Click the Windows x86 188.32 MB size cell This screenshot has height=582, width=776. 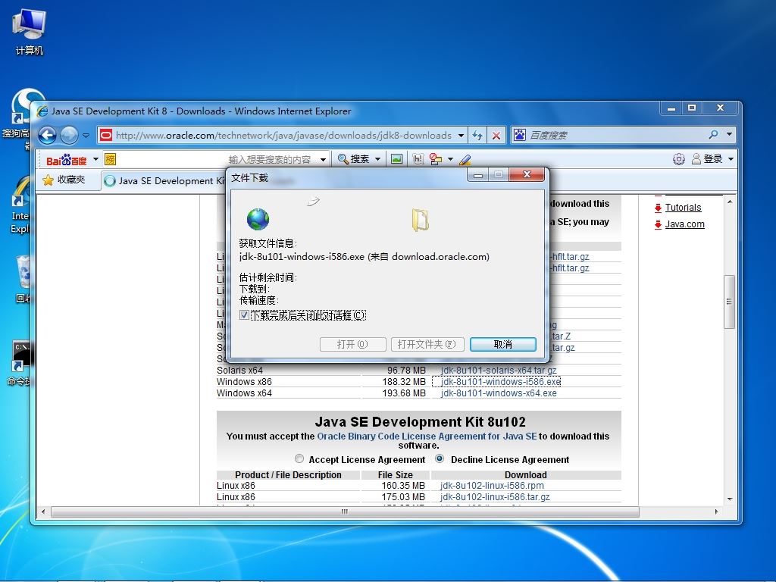point(404,382)
